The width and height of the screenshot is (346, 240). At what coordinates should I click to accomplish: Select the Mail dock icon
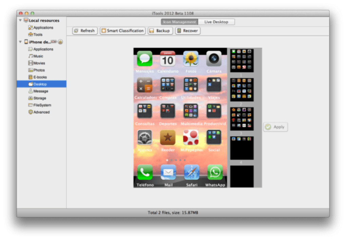pyautogui.click(x=168, y=172)
